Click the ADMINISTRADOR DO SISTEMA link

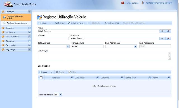(x=159, y=3)
